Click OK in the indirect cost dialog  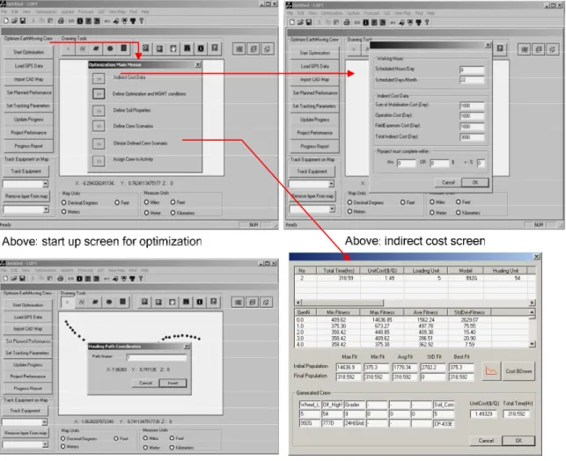click(x=475, y=182)
